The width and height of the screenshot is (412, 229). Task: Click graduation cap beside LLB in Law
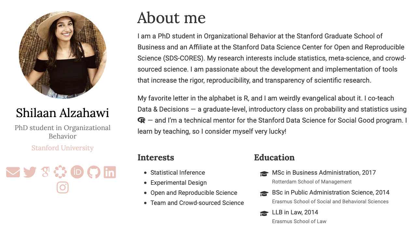(x=264, y=214)
